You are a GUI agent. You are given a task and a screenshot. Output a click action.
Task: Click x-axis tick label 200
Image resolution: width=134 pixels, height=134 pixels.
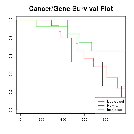[x=42, y=119]
